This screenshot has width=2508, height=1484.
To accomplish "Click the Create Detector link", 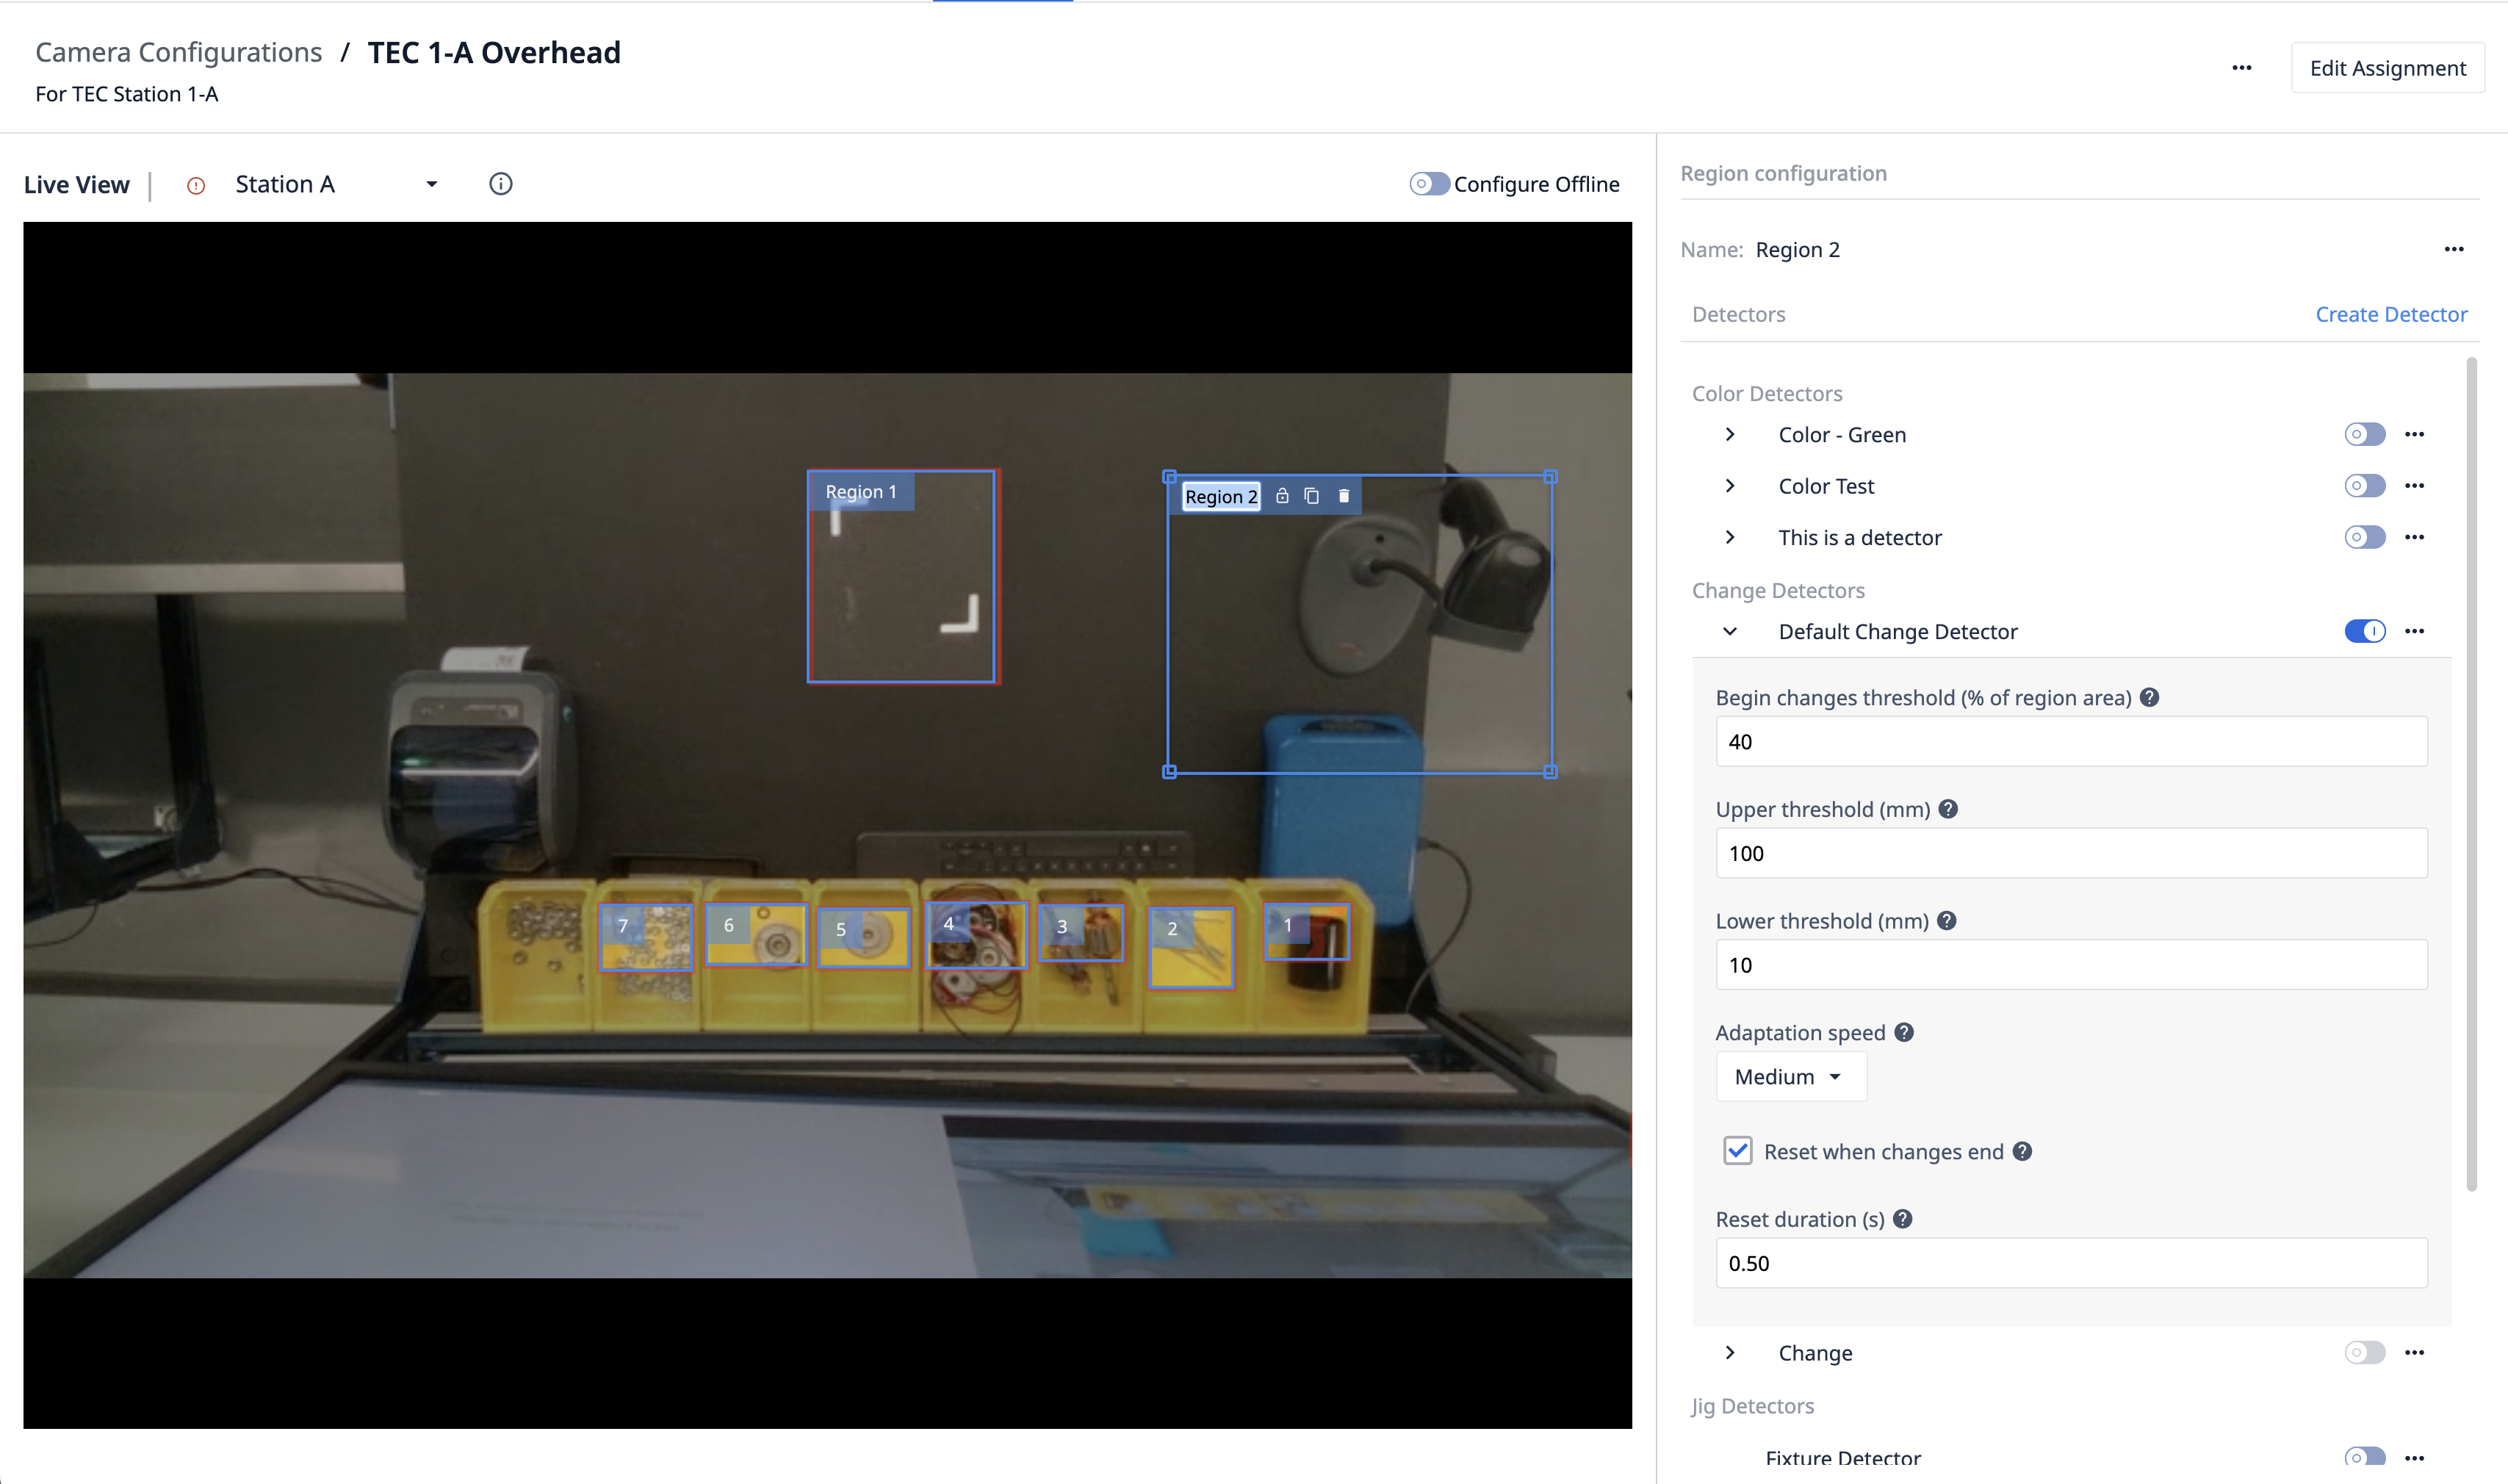I will click(2391, 314).
